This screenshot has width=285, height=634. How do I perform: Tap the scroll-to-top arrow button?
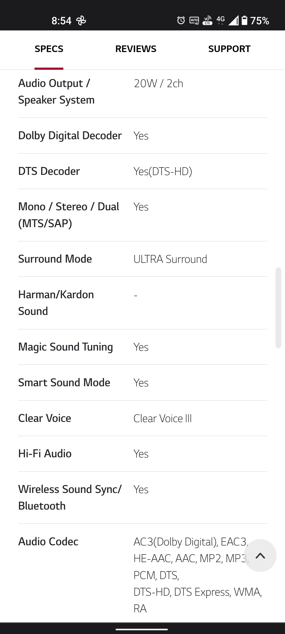(260, 556)
